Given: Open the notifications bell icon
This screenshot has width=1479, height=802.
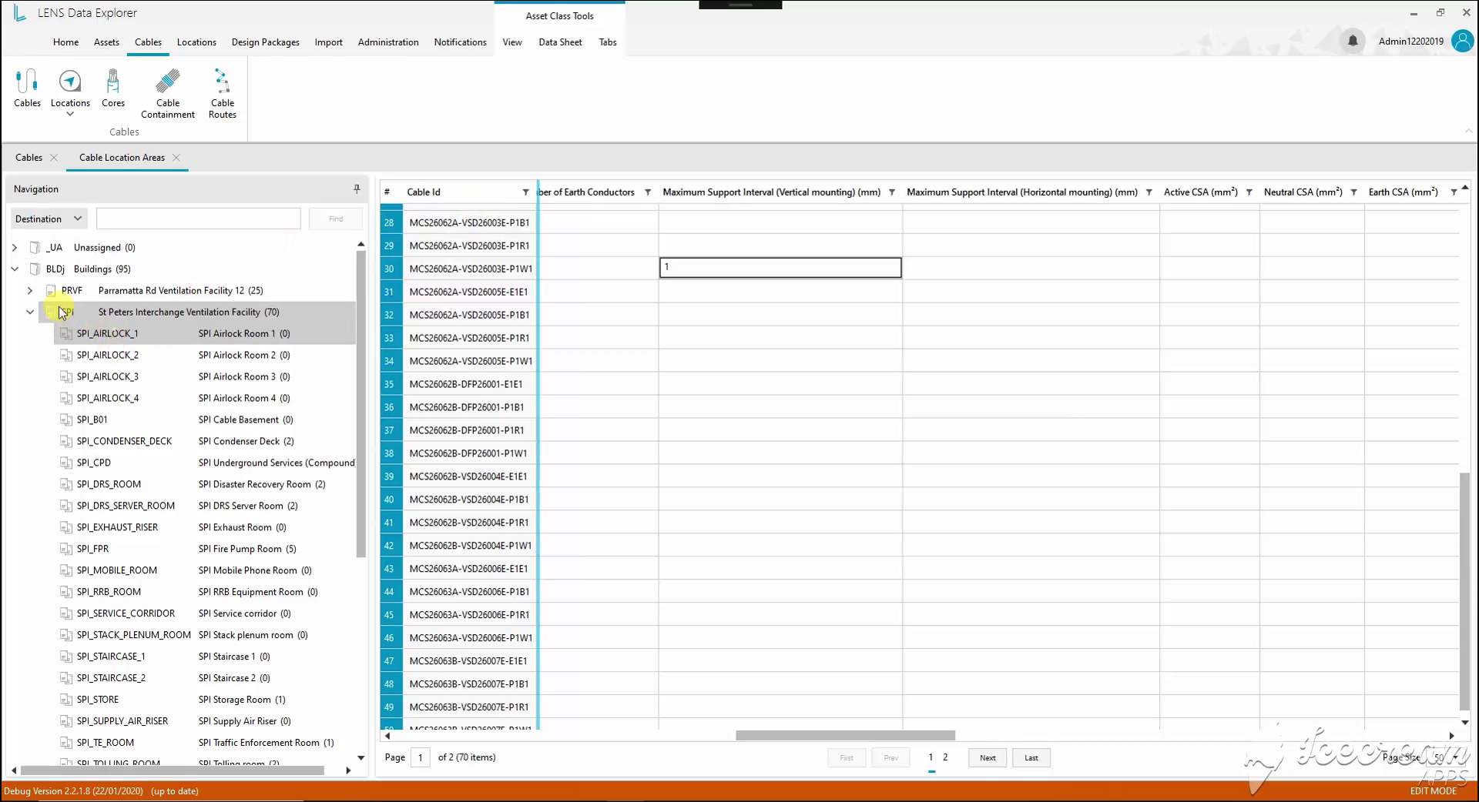Looking at the screenshot, I should click(1353, 41).
